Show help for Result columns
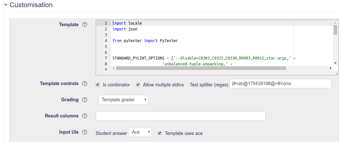 click(85, 116)
